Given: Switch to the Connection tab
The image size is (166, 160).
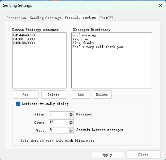Looking at the screenshot, I should pyautogui.click(x=16, y=18).
